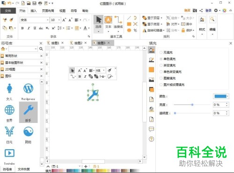The width and height of the screenshot is (234, 173).
Task: Select 无填充 no fill option
Action: click(166, 52)
